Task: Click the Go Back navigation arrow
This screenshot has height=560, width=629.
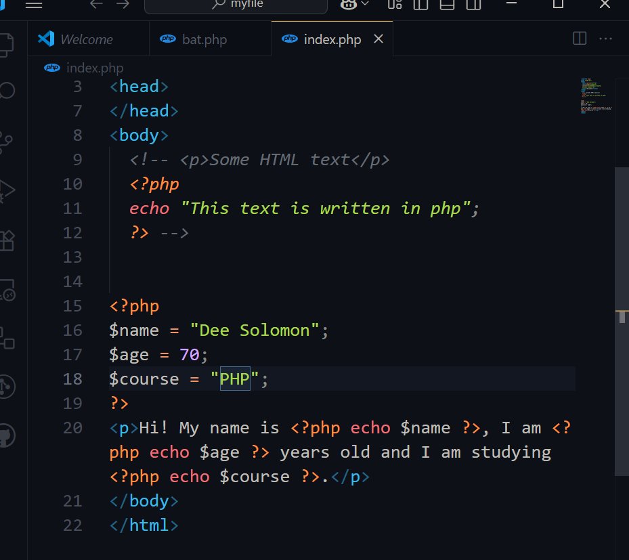Action: pyautogui.click(x=95, y=5)
